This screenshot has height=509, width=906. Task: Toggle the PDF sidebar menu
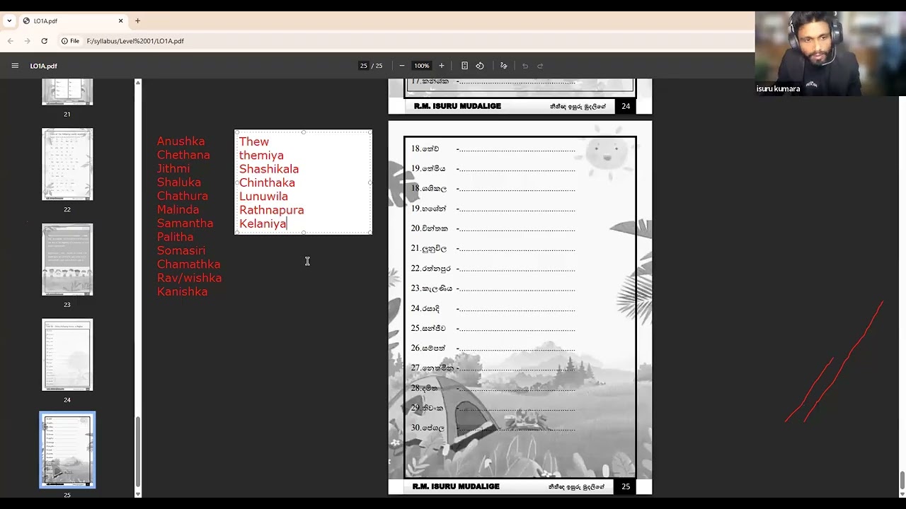15,66
